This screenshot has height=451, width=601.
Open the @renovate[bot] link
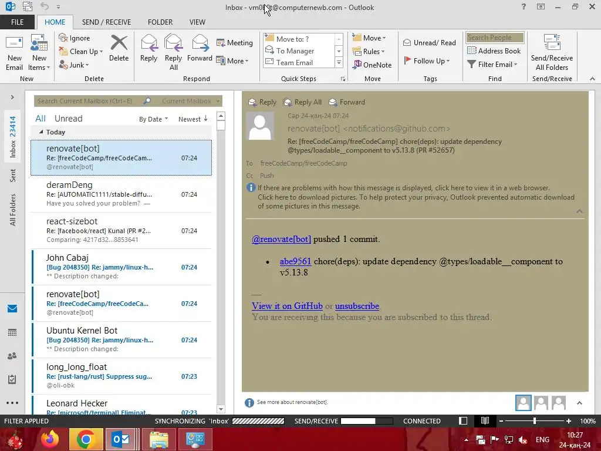point(281,239)
